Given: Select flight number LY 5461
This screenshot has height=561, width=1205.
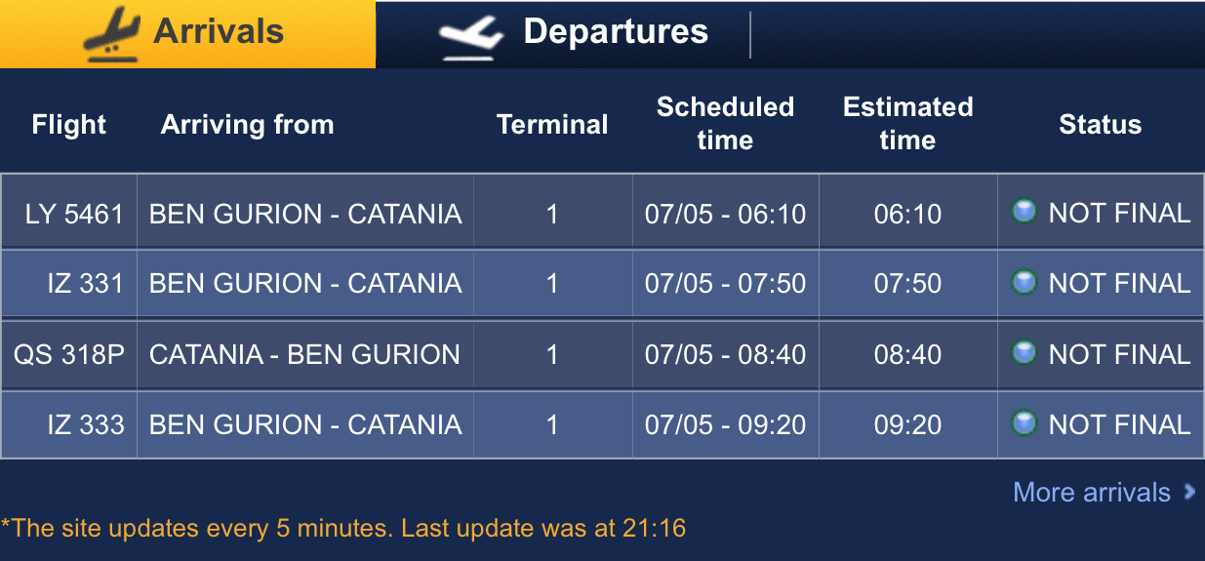Looking at the screenshot, I should 74,214.
